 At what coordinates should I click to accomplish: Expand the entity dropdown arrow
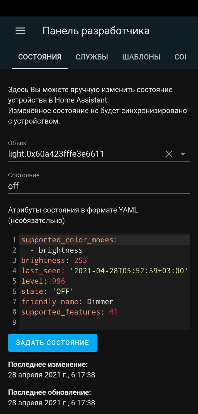pos(183,154)
